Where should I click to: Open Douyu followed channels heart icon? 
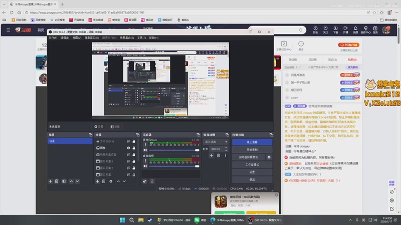click(x=325, y=30)
